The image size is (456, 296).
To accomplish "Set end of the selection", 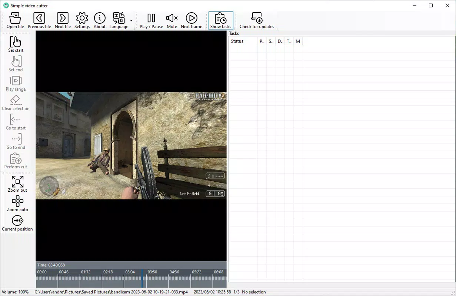I will 16,63.
